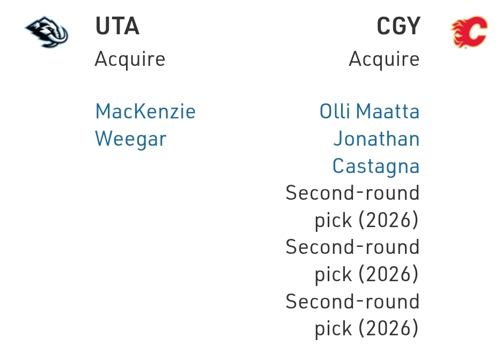
Task: Click the middle Second-round pick entry
Action: pos(352,261)
